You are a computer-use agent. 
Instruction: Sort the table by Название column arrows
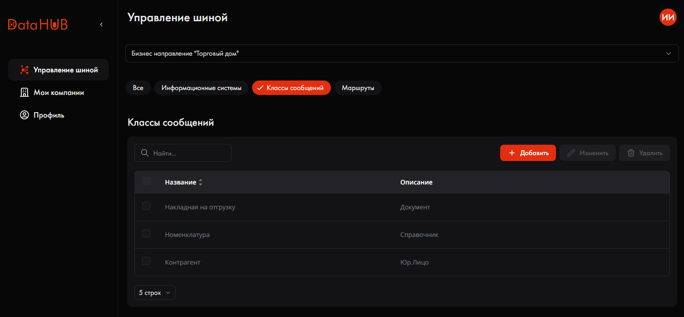click(x=201, y=182)
